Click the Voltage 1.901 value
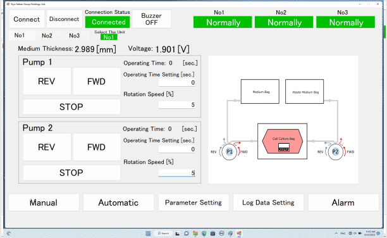Image resolution: width=387 pixels, height=238 pixels. pos(165,49)
